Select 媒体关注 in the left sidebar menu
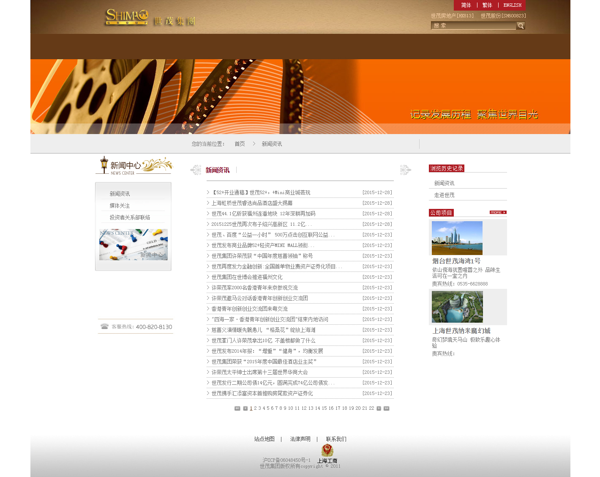The height and width of the screenshot is (477, 600). click(120, 206)
